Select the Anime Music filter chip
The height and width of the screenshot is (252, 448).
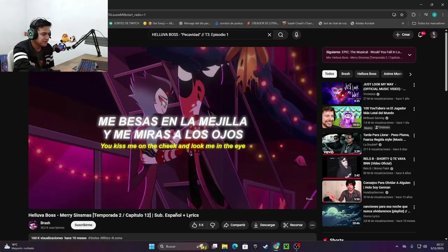click(393, 74)
